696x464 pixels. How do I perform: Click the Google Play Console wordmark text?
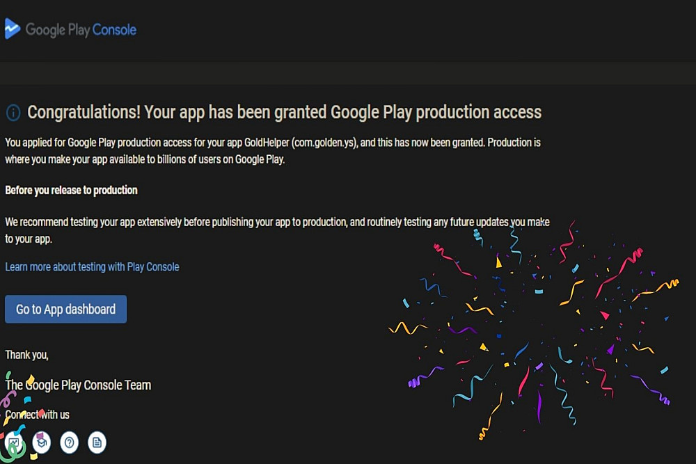pyautogui.click(x=81, y=30)
